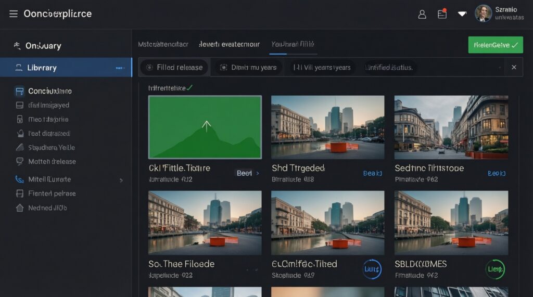Open options dots on 'So. Thae Filoede' card
533x297 pixels.
pos(252,269)
